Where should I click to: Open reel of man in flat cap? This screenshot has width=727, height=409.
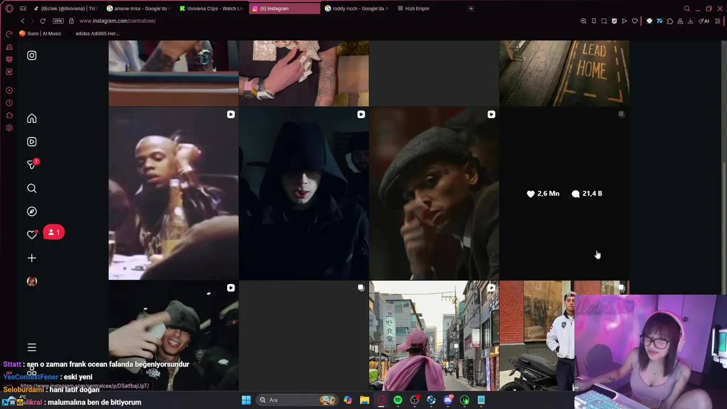point(434,194)
